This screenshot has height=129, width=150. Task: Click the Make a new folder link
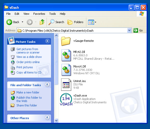point(28,92)
